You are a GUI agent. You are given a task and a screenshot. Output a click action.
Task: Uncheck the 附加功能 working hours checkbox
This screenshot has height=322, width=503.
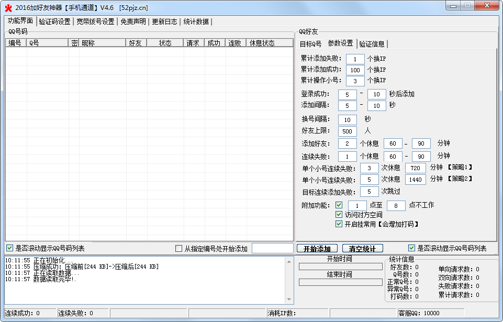[339, 205]
